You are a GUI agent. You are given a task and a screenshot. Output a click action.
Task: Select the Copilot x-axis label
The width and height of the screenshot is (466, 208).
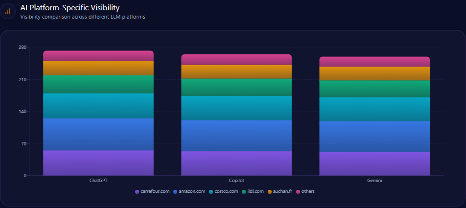point(236,181)
